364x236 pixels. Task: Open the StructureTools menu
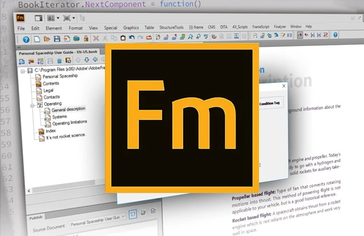pos(171,27)
